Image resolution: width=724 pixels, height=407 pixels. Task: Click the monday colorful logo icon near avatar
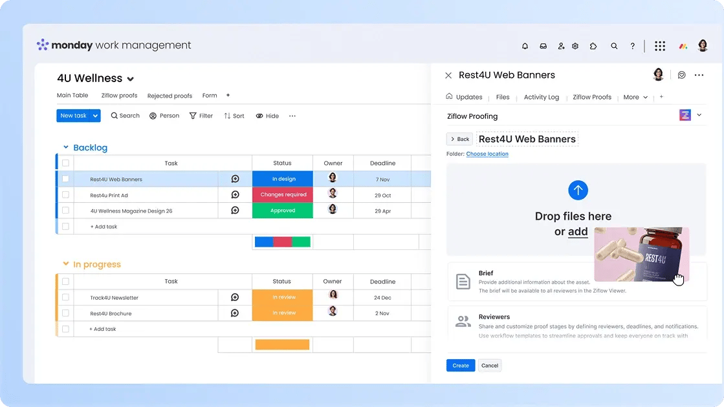tap(683, 46)
